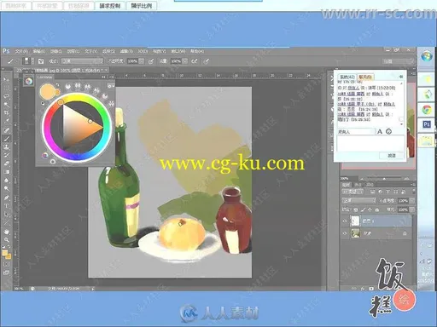Toggle the brush panel icon in options bar
The height and width of the screenshot is (327, 437).
(x=41, y=61)
